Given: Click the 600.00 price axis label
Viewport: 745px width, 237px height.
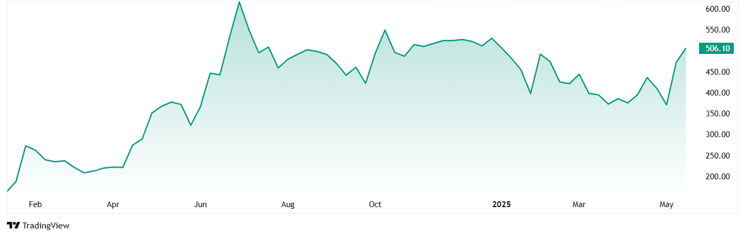Looking at the screenshot, I should 717,9.
